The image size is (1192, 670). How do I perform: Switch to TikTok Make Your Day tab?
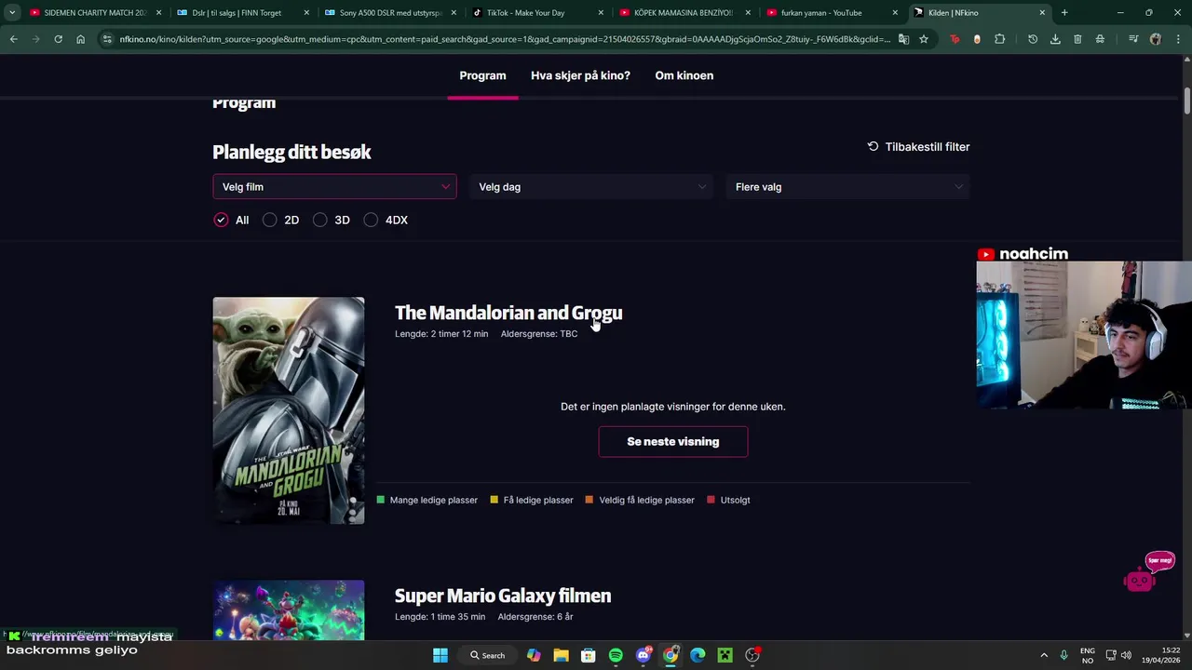point(536,13)
